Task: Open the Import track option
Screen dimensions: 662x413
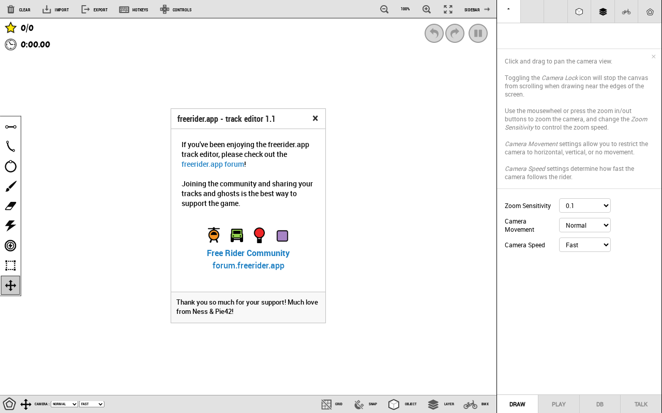Action: (x=55, y=9)
